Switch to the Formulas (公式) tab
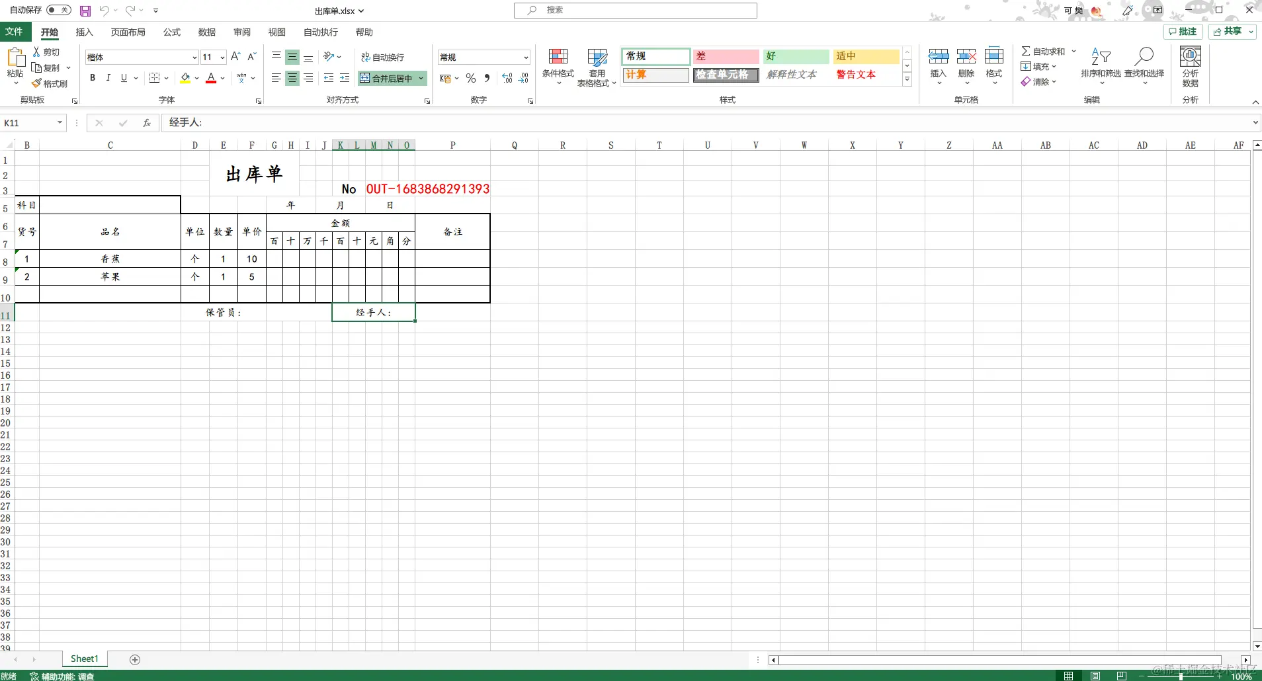 pos(172,32)
